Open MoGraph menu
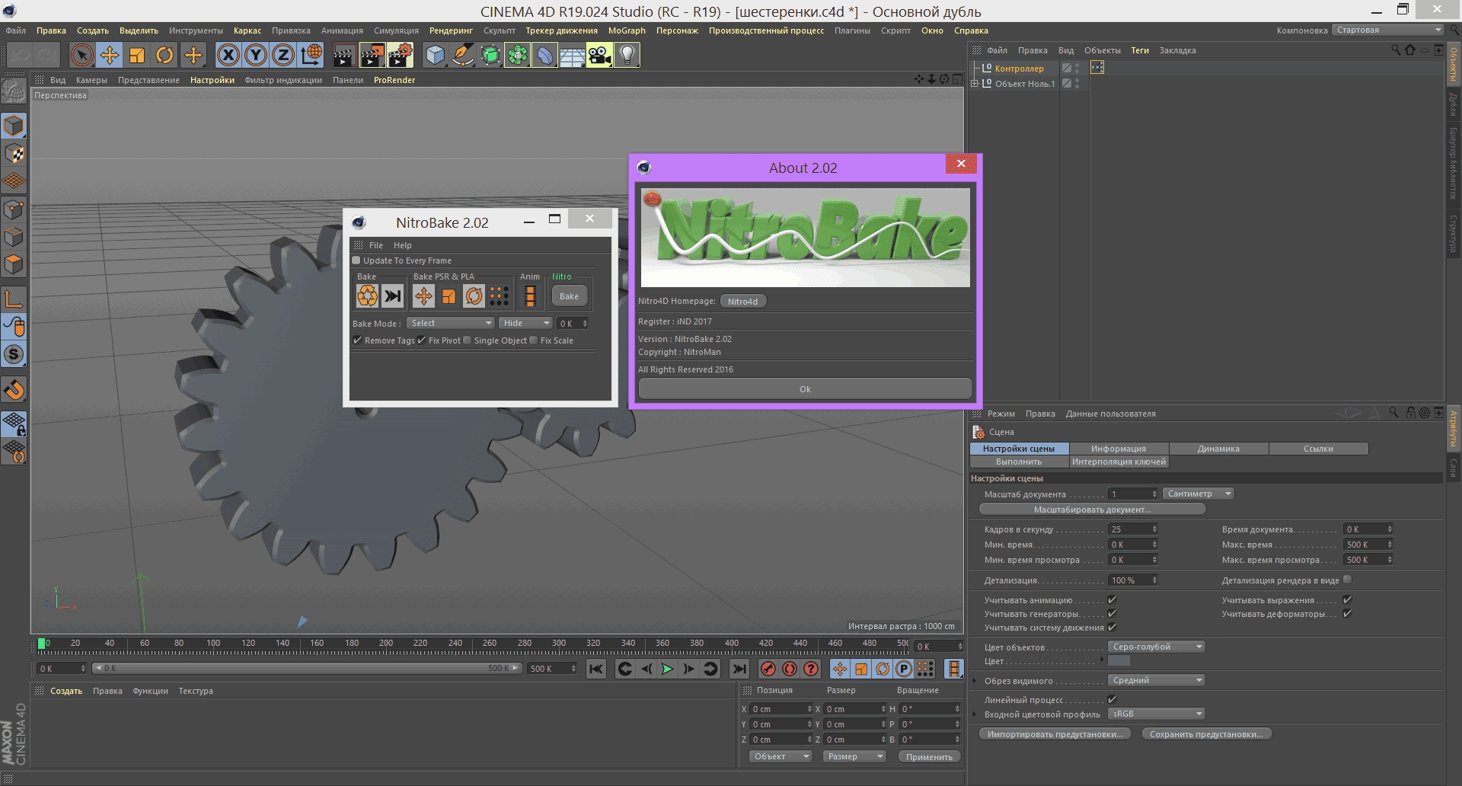The image size is (1462, 786). coord(627,30)
